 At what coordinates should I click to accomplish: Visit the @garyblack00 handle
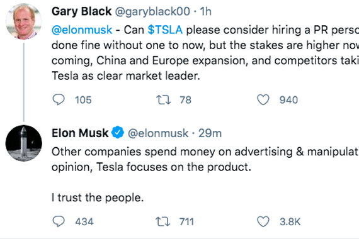(x=152, y=11)
